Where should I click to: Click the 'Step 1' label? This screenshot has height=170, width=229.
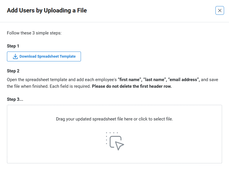[13, 46]
